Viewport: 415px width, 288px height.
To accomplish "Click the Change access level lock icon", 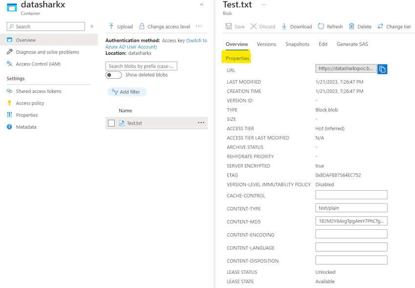I will 142,26.
